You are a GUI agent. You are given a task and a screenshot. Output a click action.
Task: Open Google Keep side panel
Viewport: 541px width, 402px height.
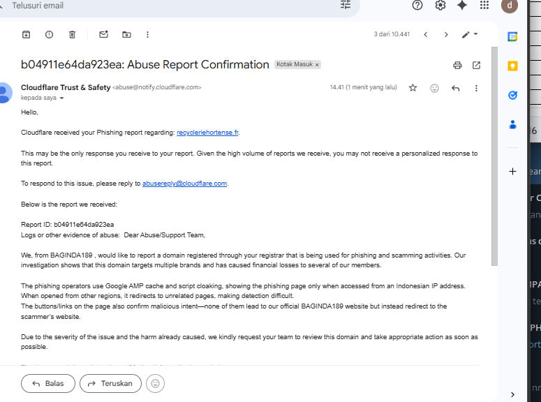tap(512, 66)
